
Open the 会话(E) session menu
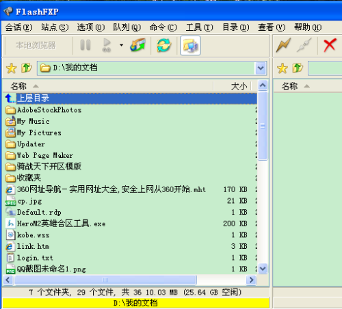click(x=18, y=27)
